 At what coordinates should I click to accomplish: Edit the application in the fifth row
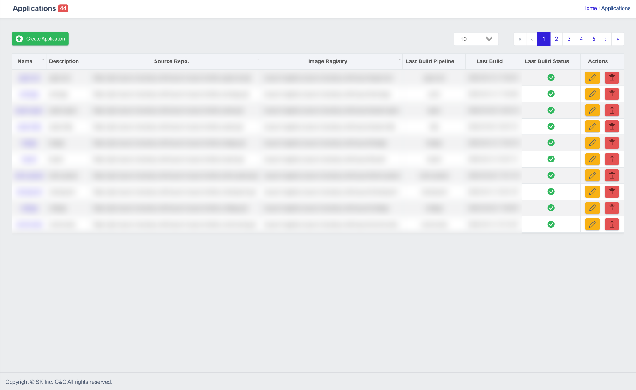(x=592, y=143)
